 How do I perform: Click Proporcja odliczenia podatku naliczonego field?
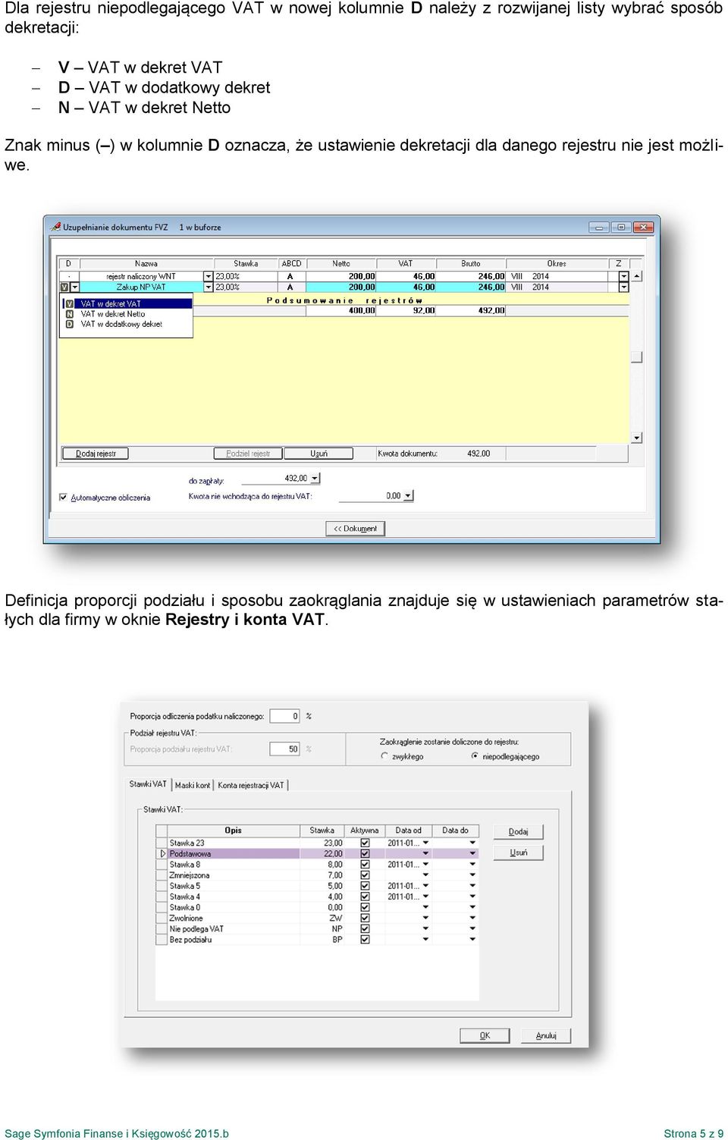coord(285,716)
